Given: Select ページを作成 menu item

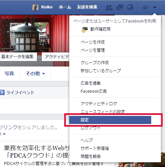Looking at the screenshot, I should tap(93, 42).
